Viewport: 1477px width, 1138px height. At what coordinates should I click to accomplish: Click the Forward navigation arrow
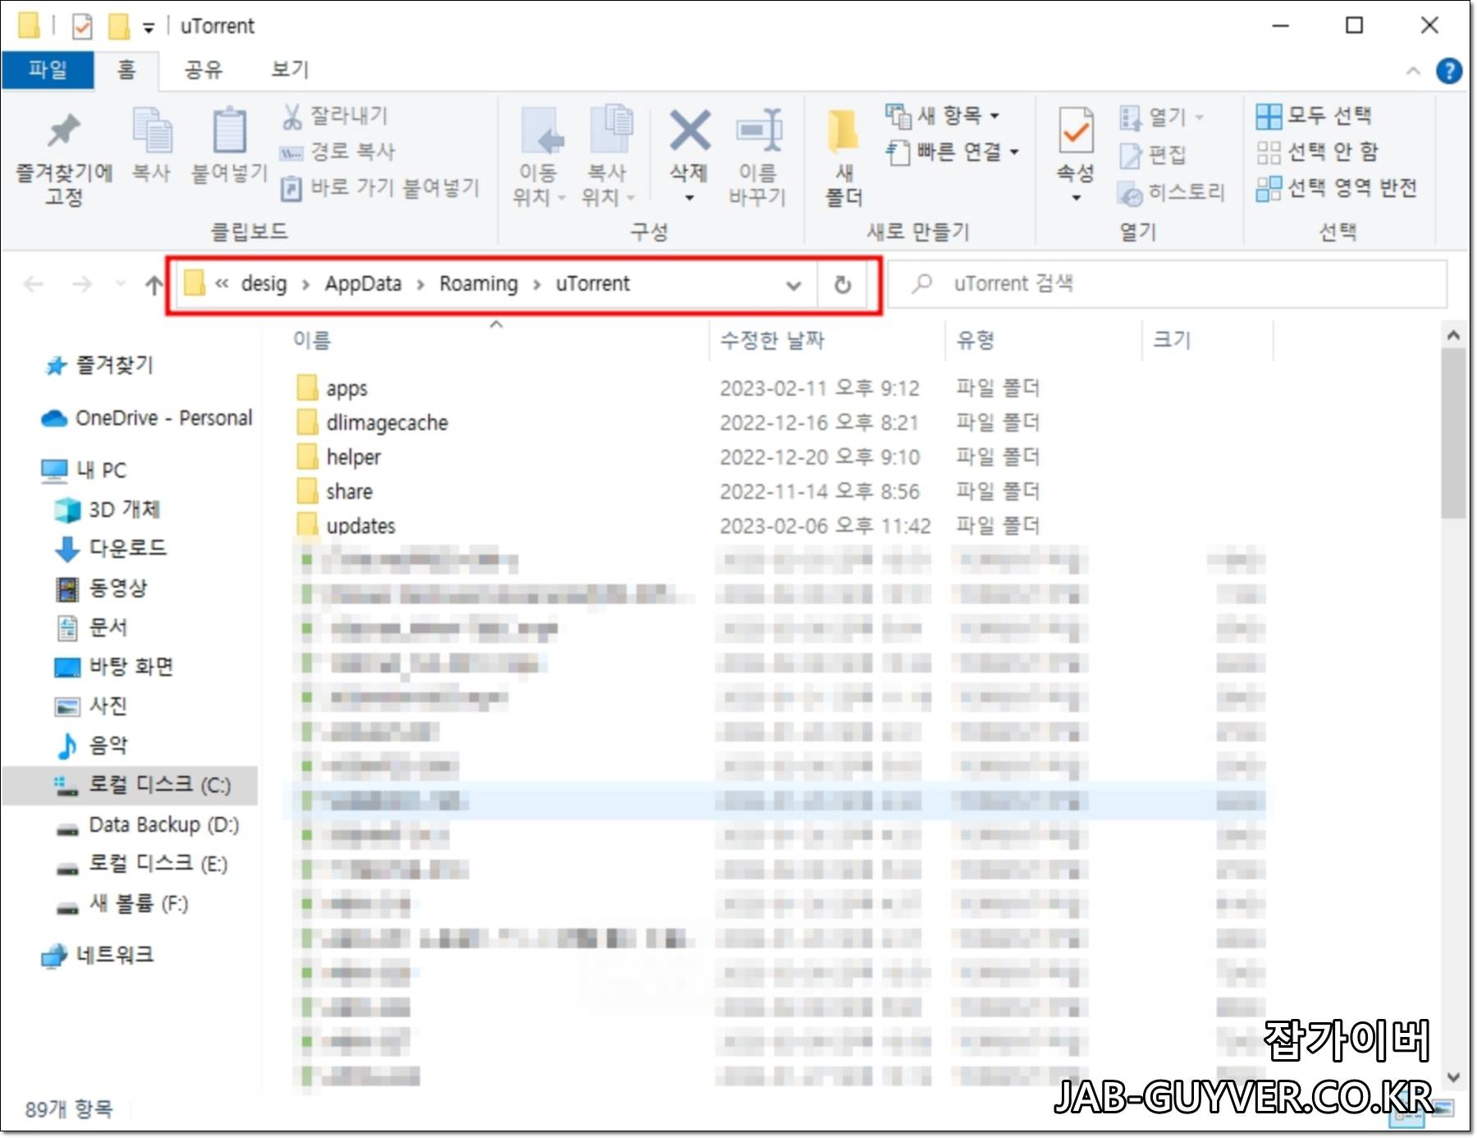(81, 285)
